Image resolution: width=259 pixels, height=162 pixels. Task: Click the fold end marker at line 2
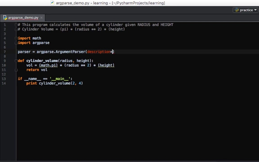16,29
